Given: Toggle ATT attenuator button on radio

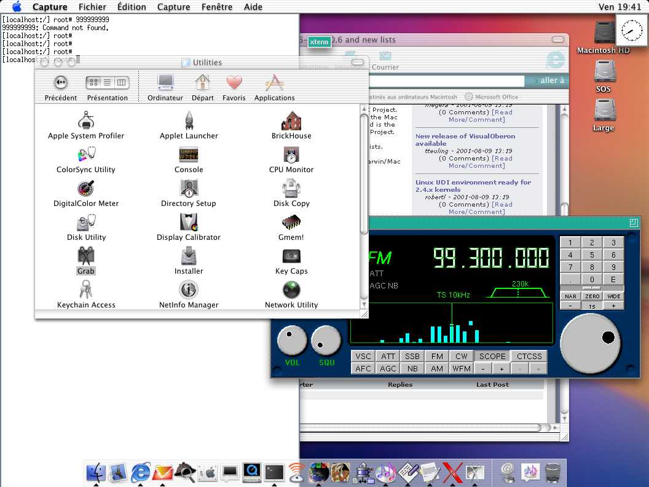Looking at the screenshot, I should pos(388,356).
